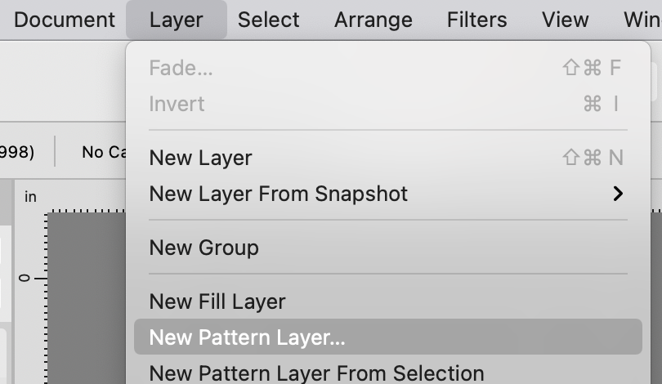Open the Arrange menu
Image resolution: width=662 pixels, height=384 pixels.
(x=373, y=20)
